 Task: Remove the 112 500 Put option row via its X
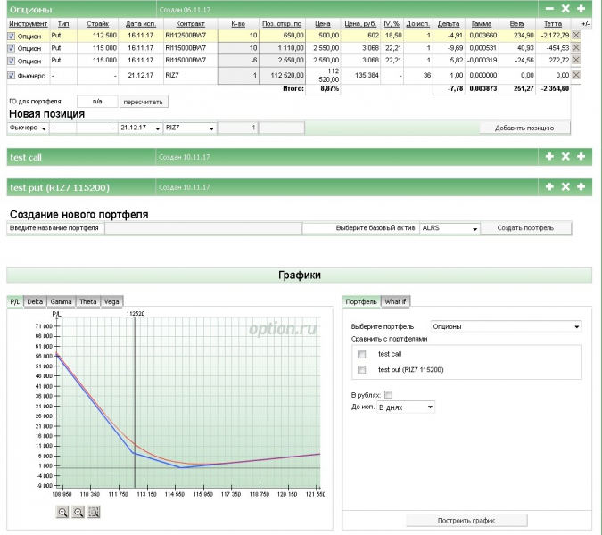coord(576,36)
